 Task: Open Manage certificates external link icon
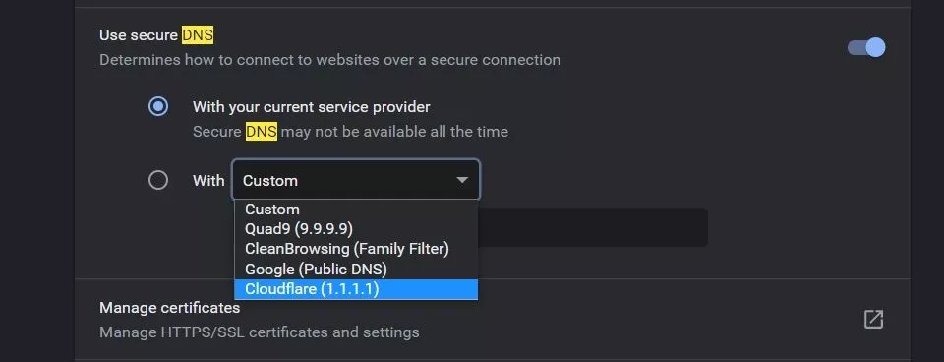pyautogui.click(x=873, y=320)
